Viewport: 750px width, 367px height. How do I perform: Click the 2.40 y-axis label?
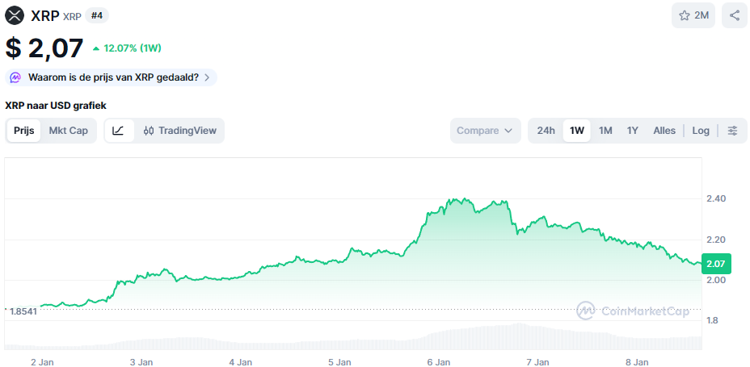[716, 198]
